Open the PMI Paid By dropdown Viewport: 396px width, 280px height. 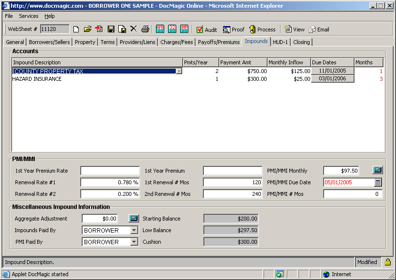134,242
